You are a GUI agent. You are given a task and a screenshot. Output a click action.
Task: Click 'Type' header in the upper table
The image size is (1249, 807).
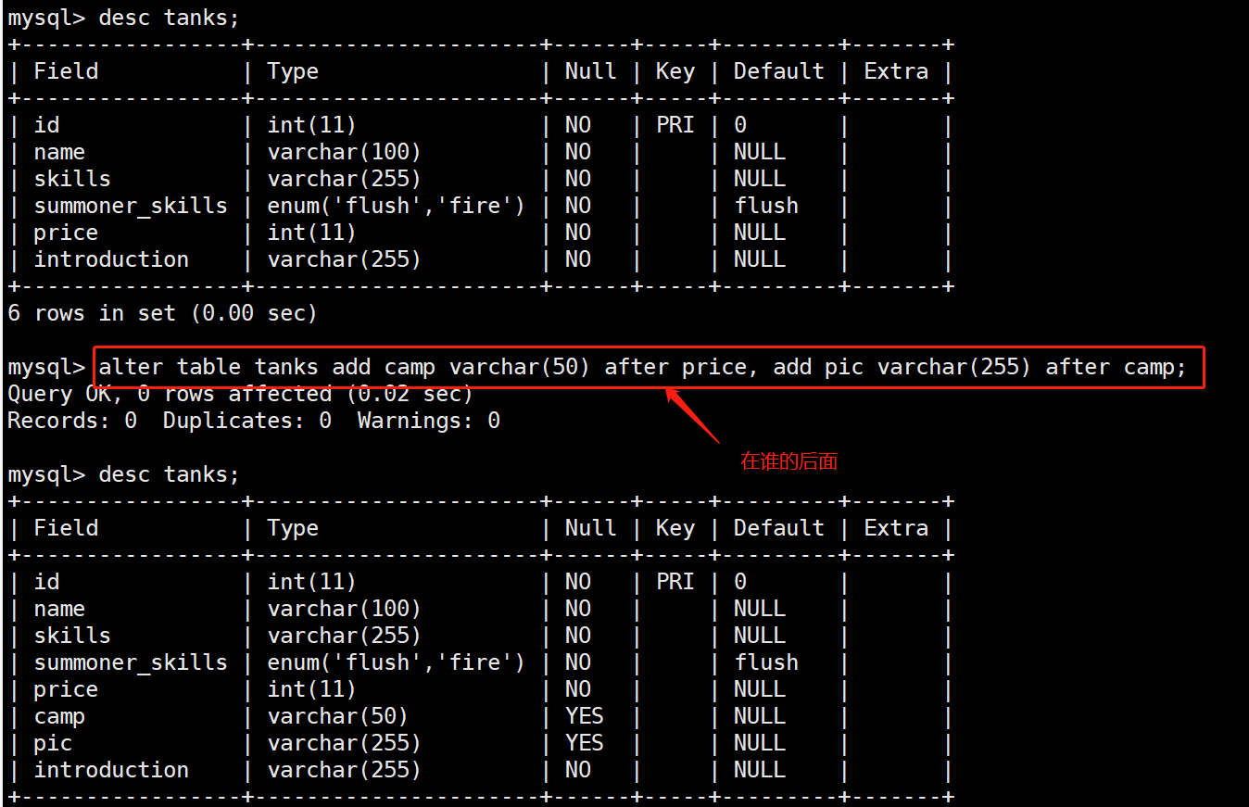293,72
